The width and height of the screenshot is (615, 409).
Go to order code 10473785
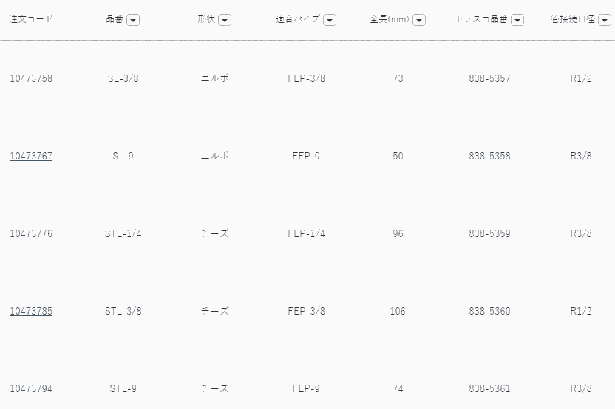[31, 311]
